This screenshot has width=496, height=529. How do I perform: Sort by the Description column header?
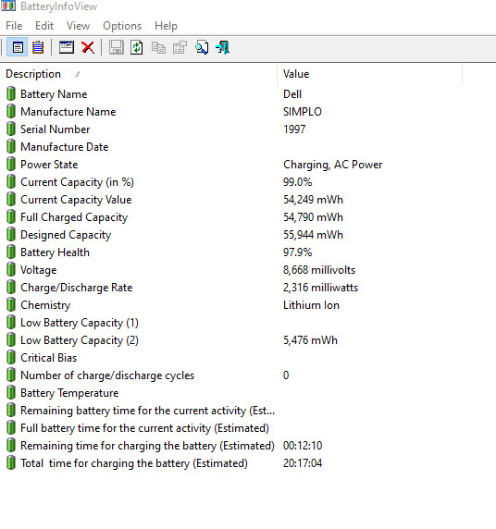[x=139, y=74]
